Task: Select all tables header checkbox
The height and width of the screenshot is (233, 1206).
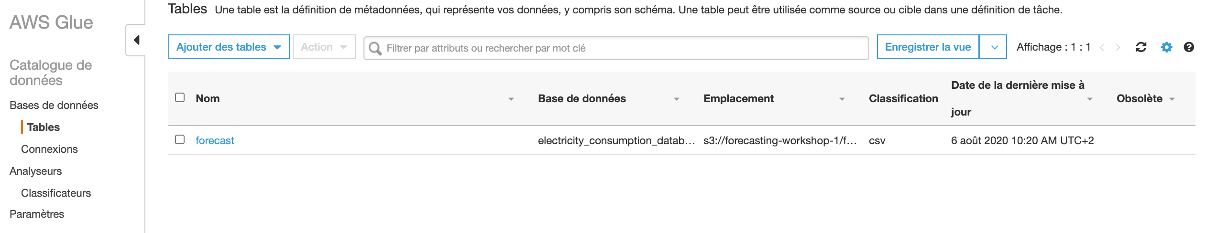Action: (180, 97)
